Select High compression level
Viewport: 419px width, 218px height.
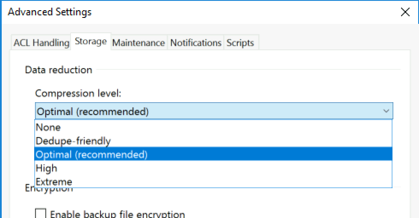tap(213, 168)
